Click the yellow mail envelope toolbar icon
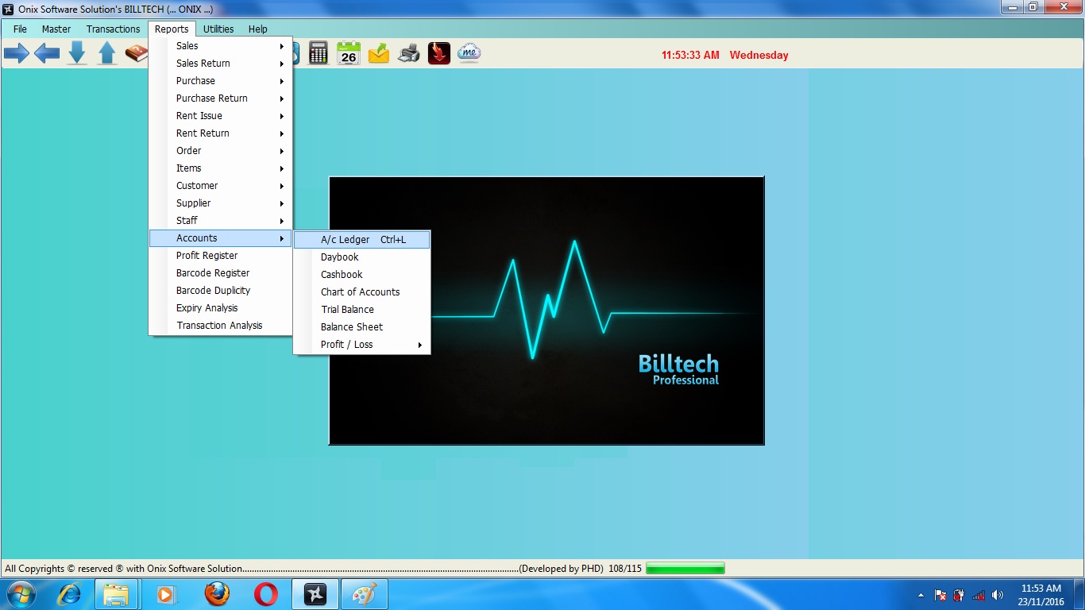The width and height of the screenshot is (1085, 610). tap(379, 53)
